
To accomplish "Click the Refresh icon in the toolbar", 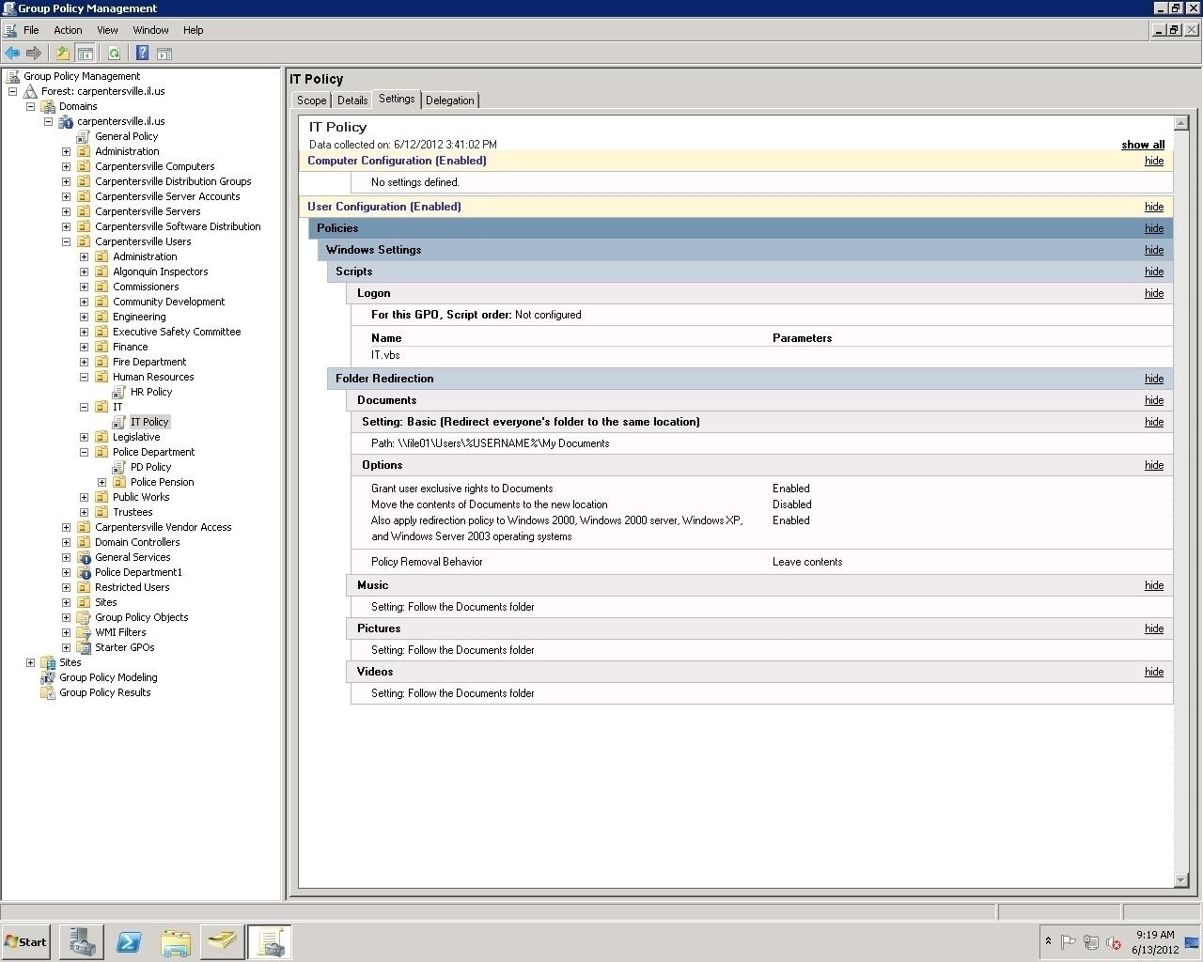I will coord(115,53).
